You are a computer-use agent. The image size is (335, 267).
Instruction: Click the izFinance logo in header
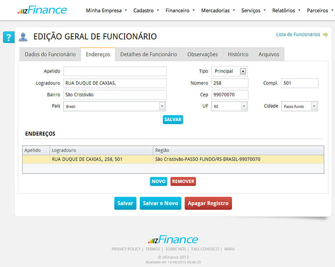coord(42,10)
